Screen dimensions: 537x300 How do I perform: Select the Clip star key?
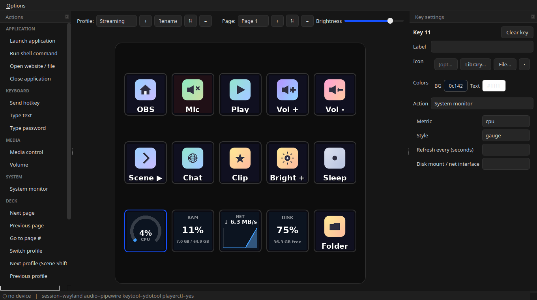click(x=240, y=163)
